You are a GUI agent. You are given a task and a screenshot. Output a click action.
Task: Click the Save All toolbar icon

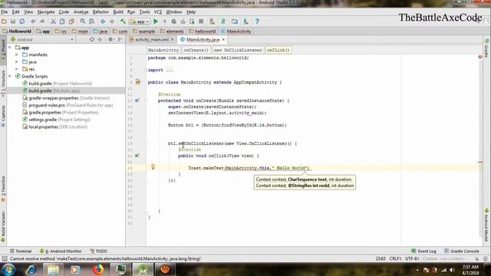point(13,21)
